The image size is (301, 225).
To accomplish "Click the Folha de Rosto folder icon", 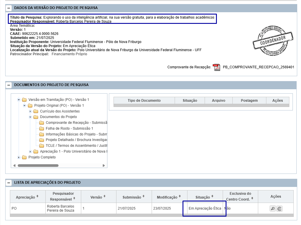I will tap(42, 128).
